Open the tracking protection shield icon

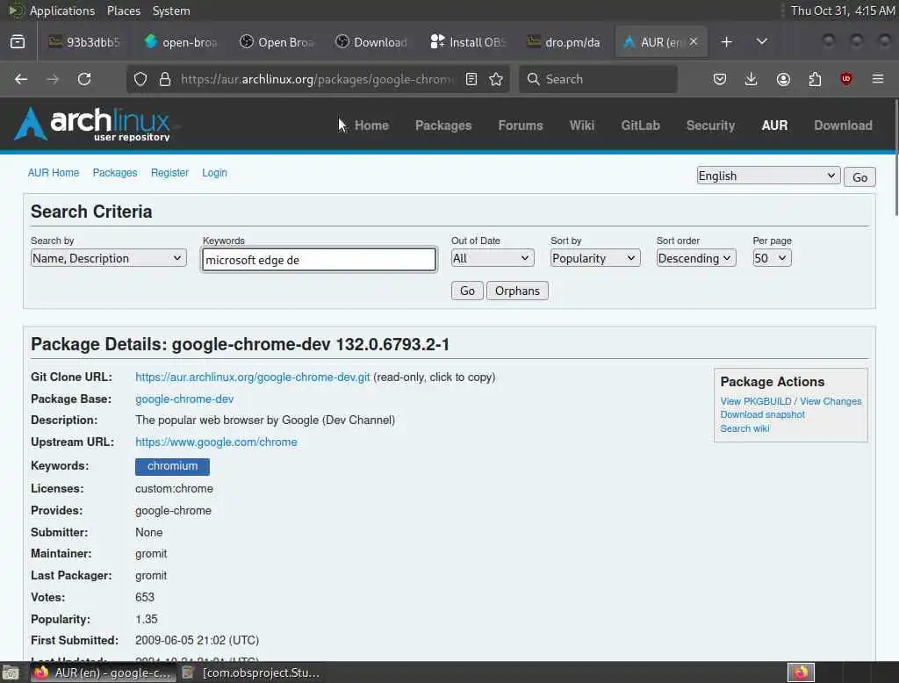coord(140,79)
